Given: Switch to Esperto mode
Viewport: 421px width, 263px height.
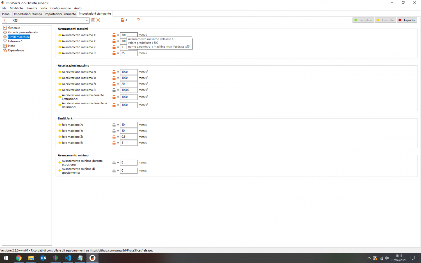Looking at the screenshot, I should (x=407, y=20).
